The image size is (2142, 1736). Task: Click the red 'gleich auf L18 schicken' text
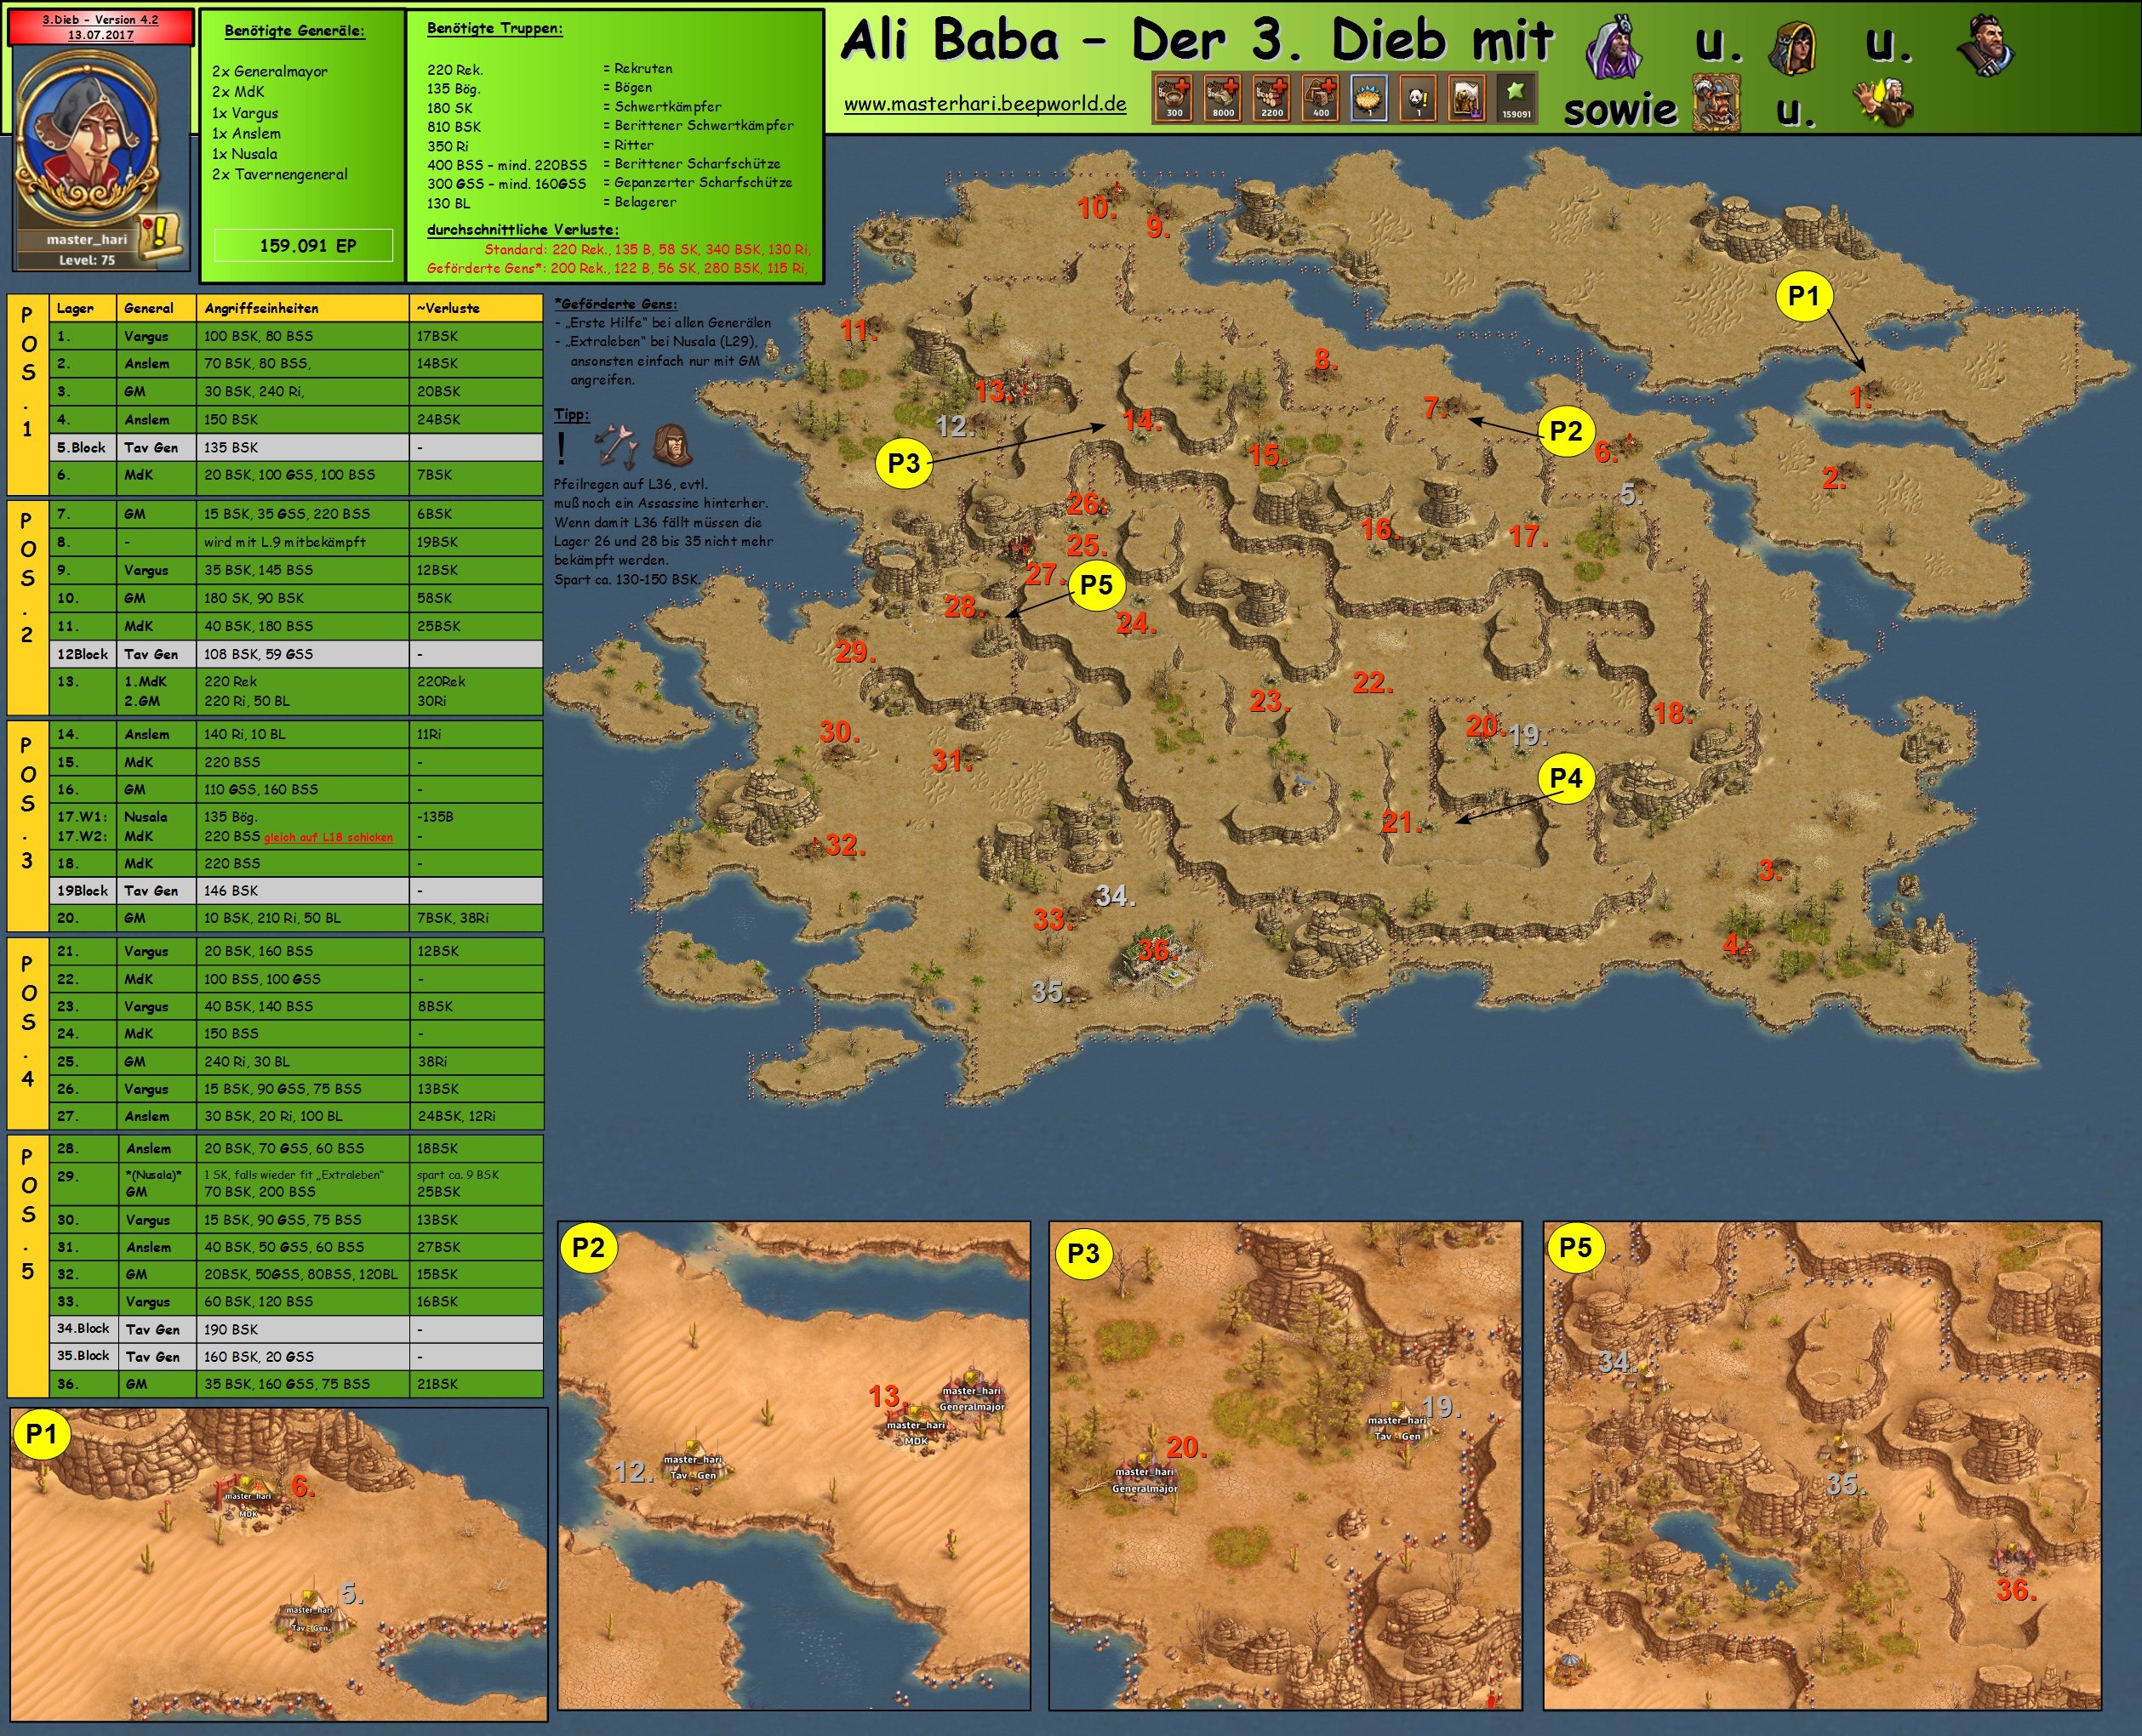coord(328,837)
